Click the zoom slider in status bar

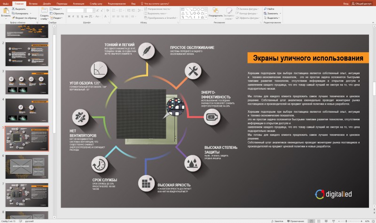tap(351, 221)
